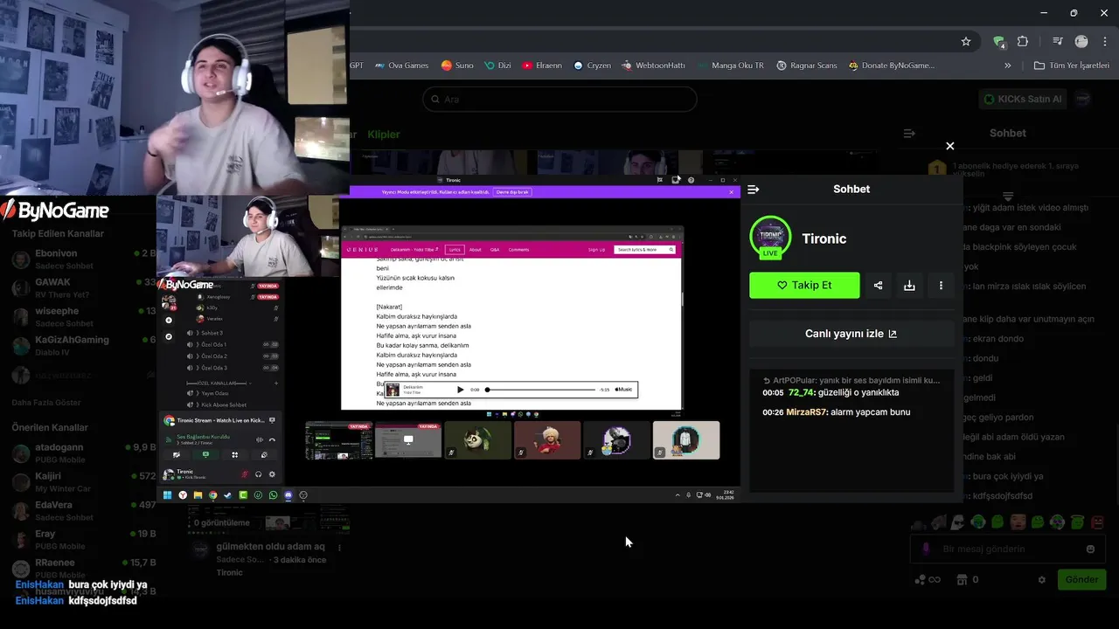This screenshot has height=629, width=1119.
Task: Play the Delikanlım Apple Music track
Action: tap(461, 390)
